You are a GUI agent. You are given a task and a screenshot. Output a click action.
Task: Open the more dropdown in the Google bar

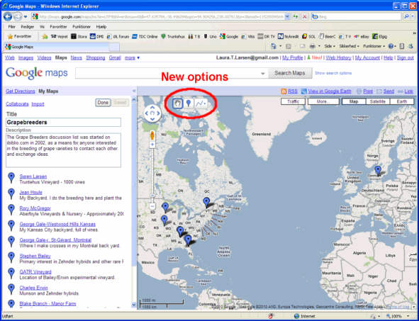click(132, 57)
